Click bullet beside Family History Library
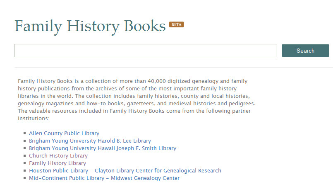333x194 pixels. [x=25, y=164]
